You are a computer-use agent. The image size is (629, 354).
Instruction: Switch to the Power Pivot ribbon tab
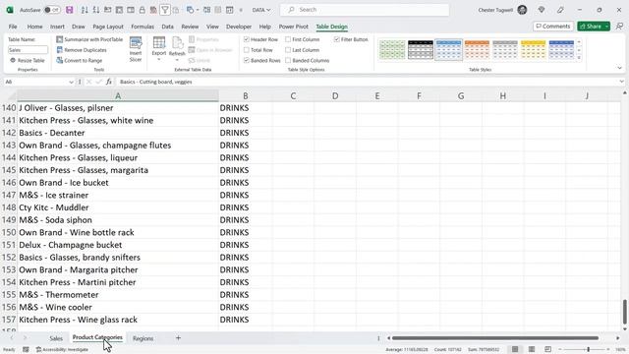294,27
